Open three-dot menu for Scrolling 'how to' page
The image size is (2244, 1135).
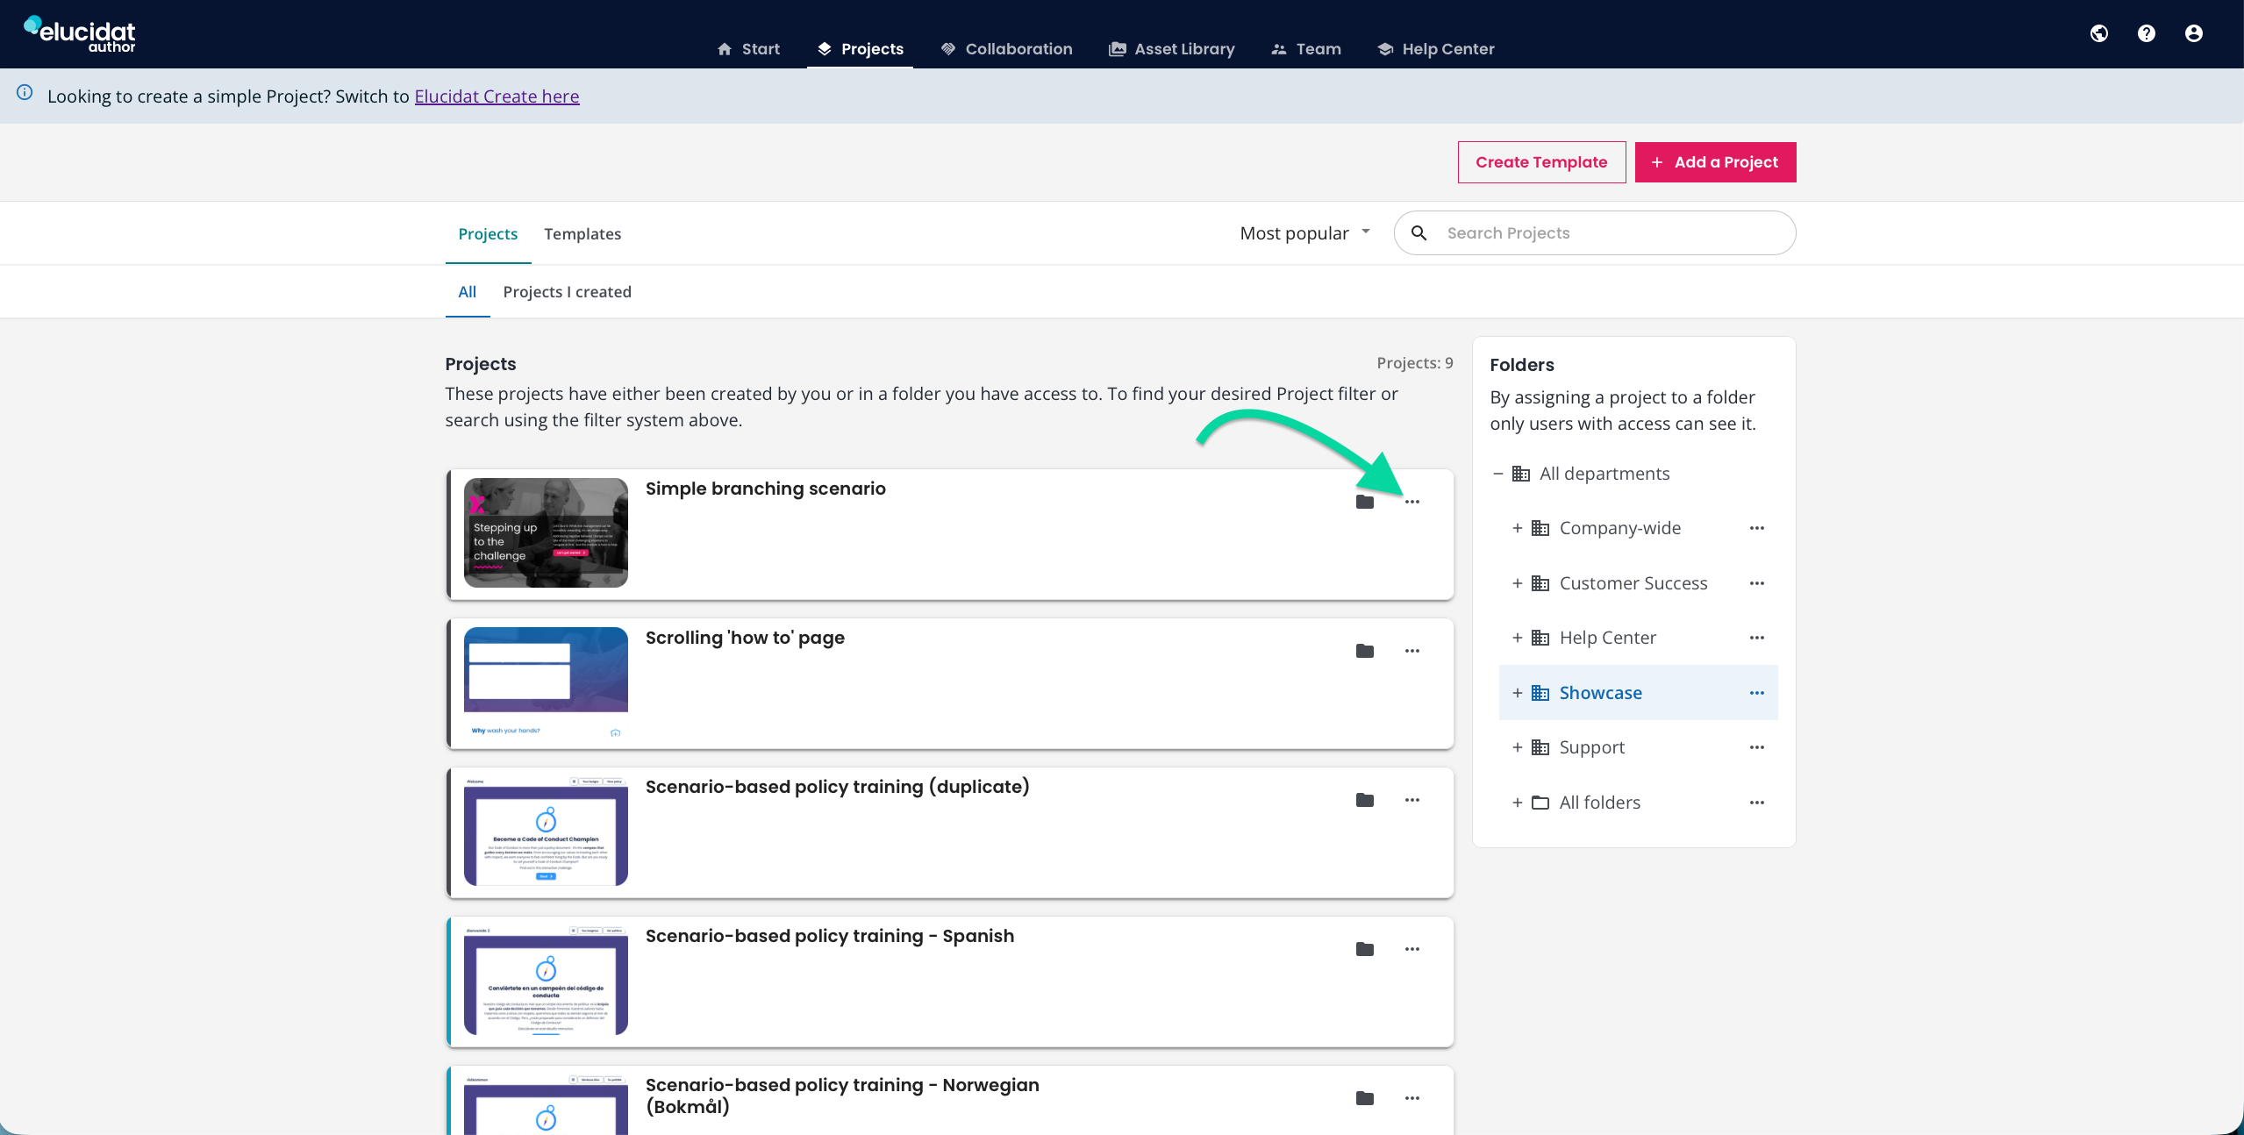click(1411, 651)
